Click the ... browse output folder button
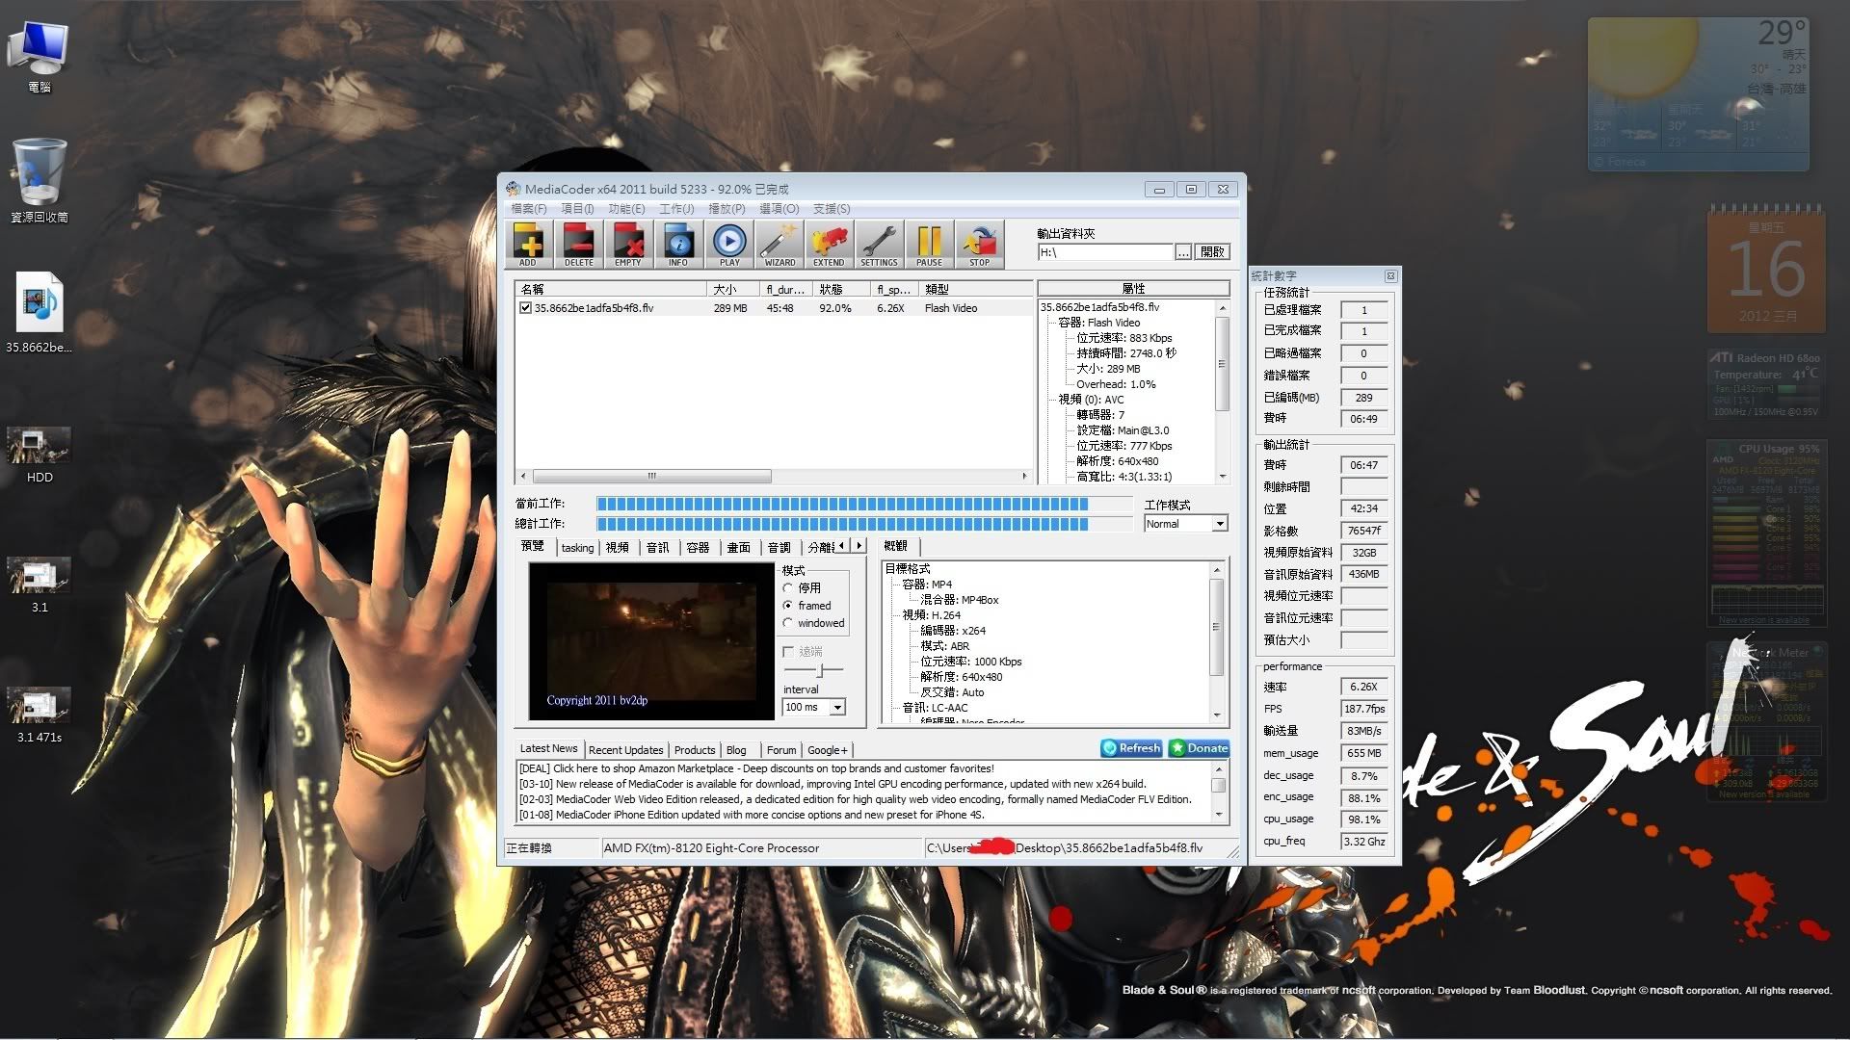The image size is (1850, 1040). click(1183, 252)
